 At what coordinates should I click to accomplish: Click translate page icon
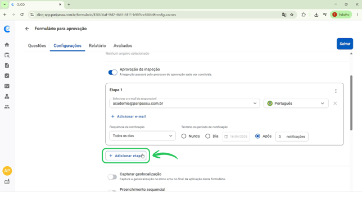click(x=284, y=15)
